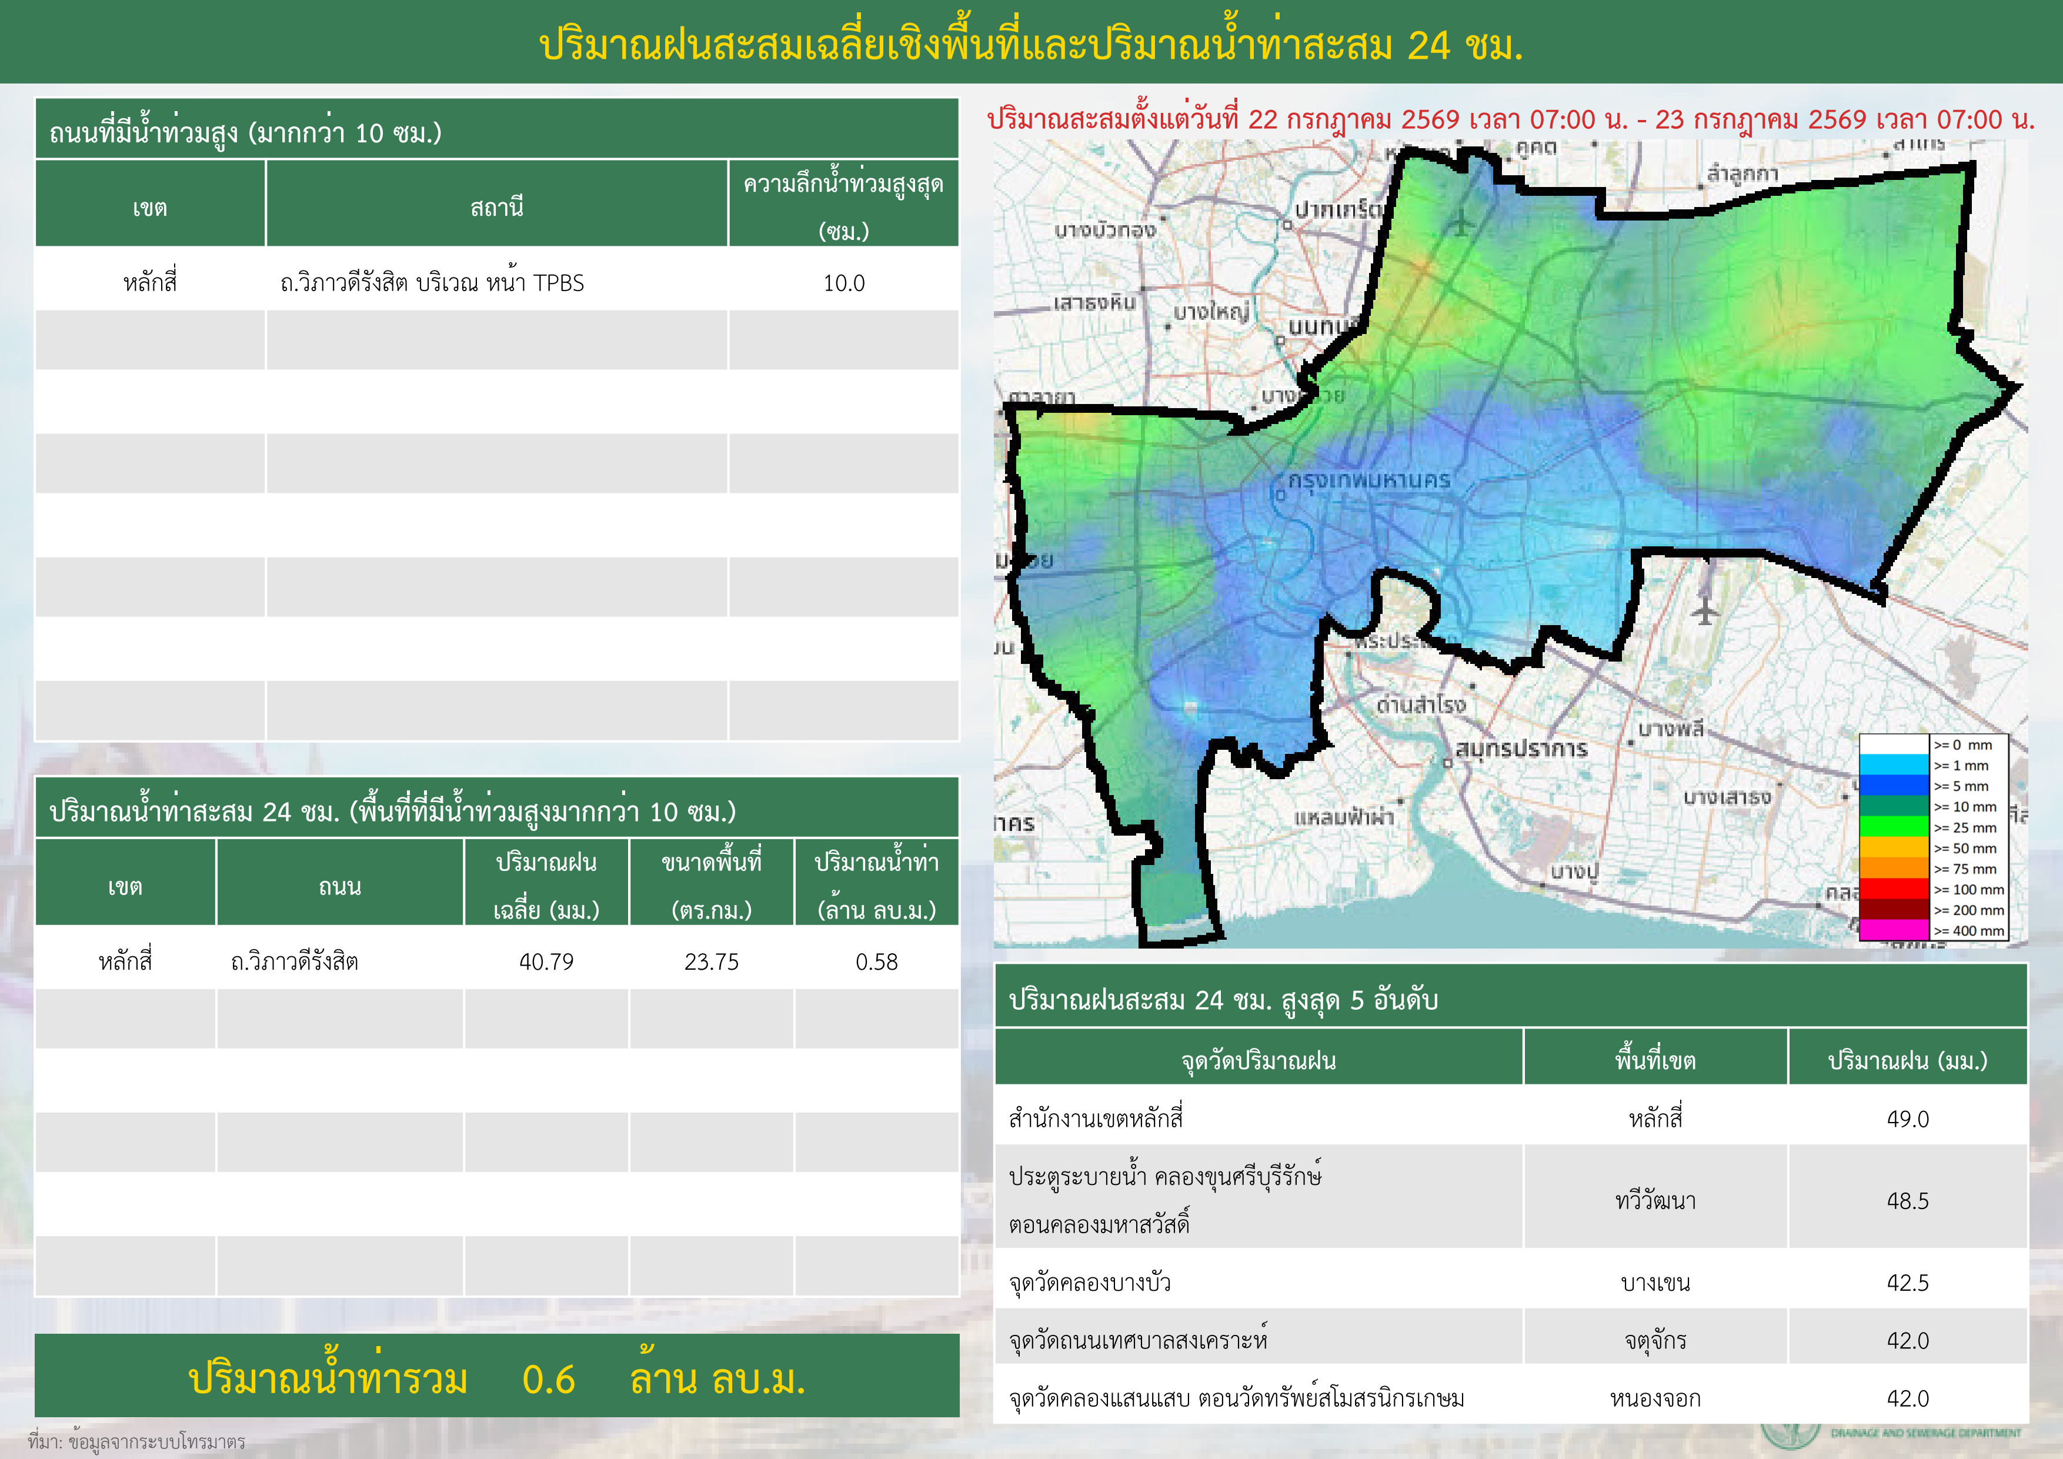
Task: Click station cell 'ถ.วิภาวดีรังสิต บริเวณ หน้า TPBS'
Action: (x=432, y=282)
